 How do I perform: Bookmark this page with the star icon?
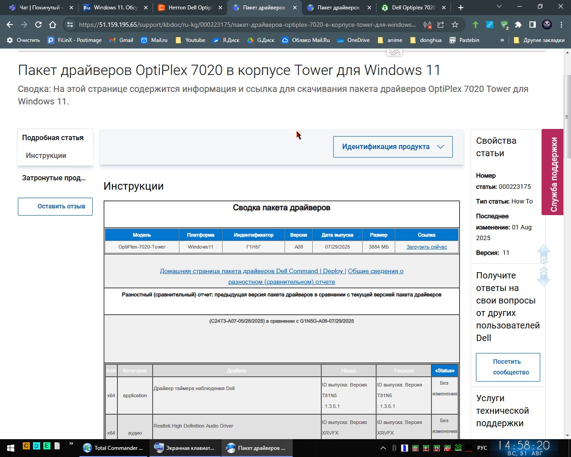tap(455, 25)
